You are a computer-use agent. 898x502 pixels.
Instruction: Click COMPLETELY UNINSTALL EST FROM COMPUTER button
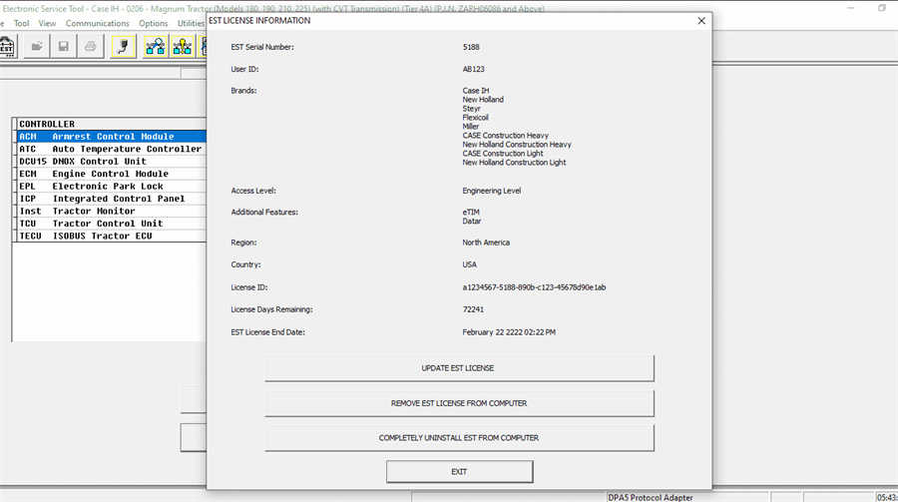coord(459,438)
